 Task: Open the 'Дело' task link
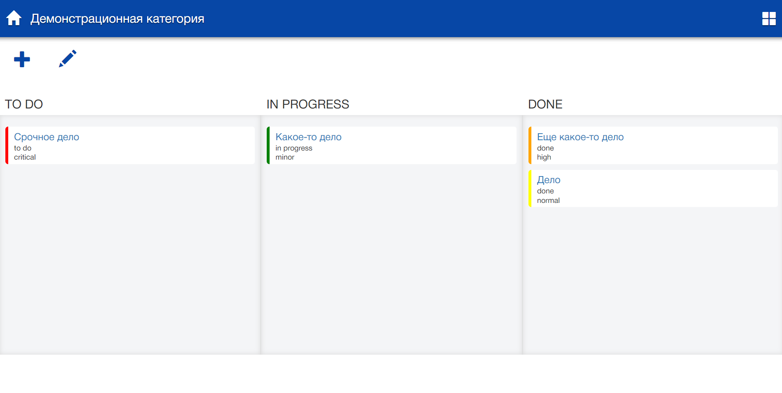(548, 180)
